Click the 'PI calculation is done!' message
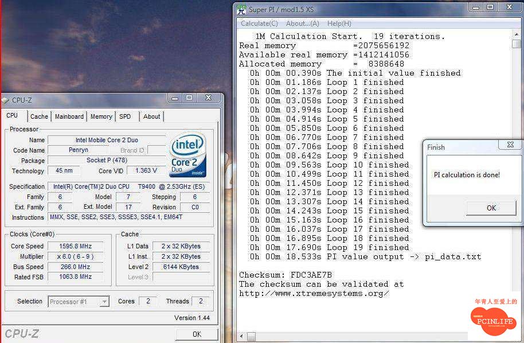The image size is (524, 343). click(467, 175)
